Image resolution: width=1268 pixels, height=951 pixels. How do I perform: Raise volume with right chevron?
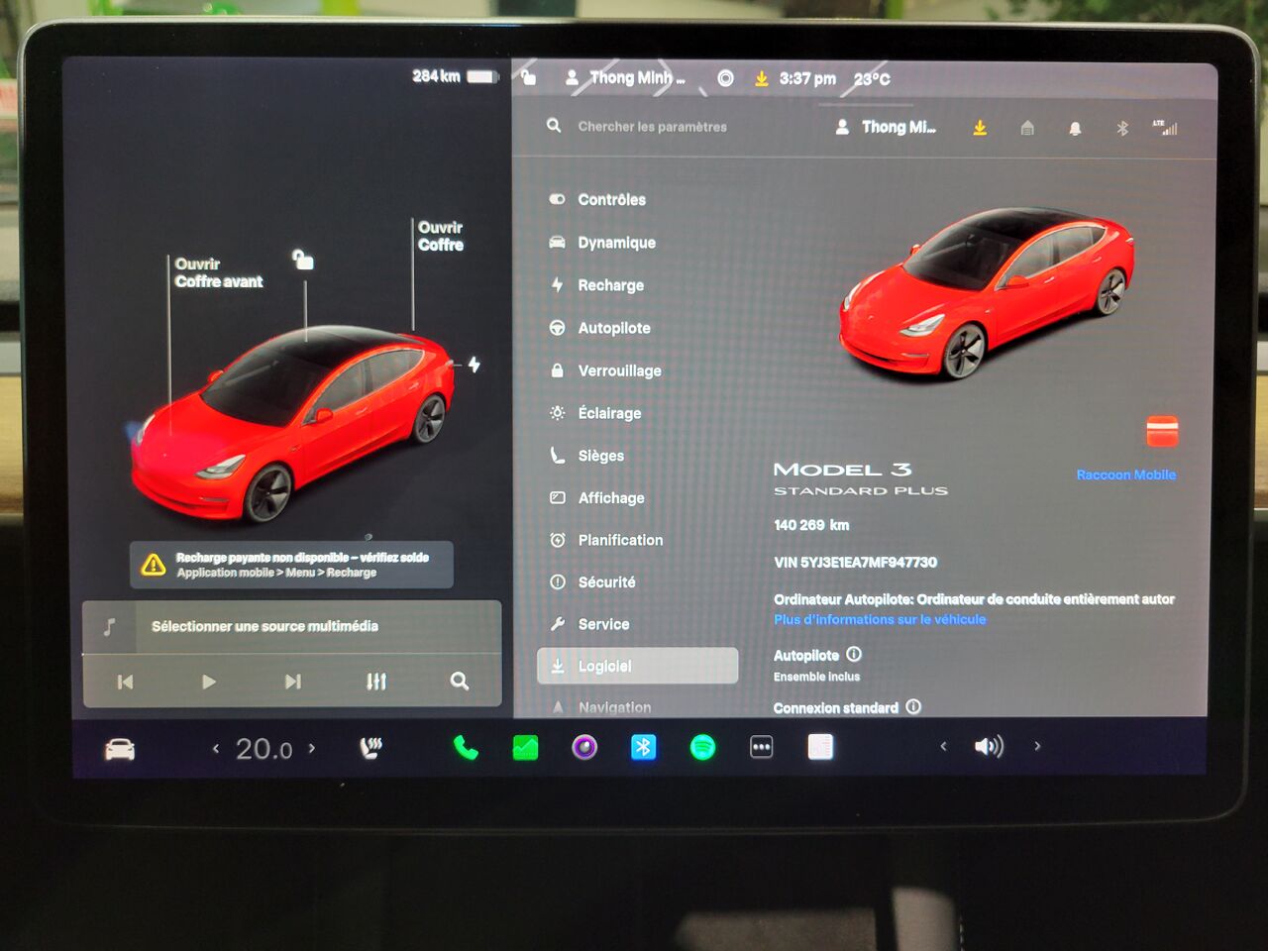pos(1037,746)
